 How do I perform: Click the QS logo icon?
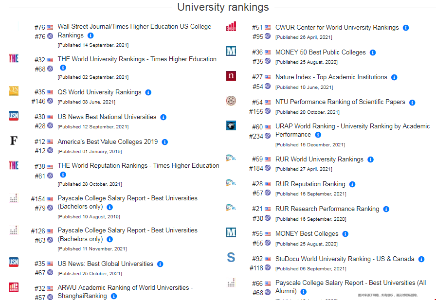14,91
